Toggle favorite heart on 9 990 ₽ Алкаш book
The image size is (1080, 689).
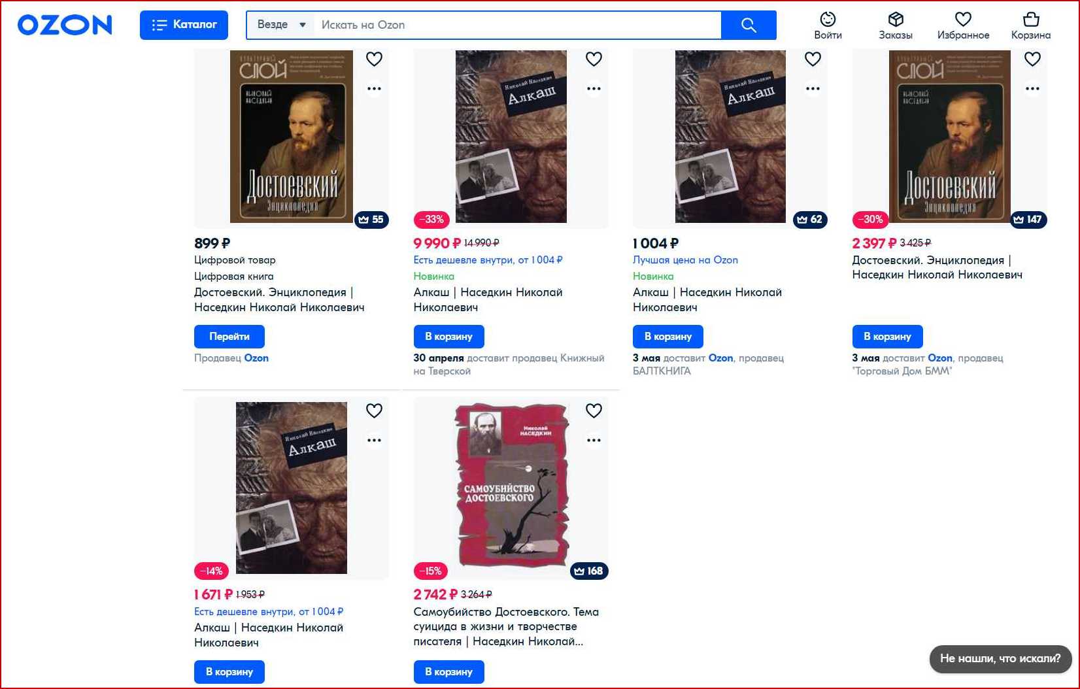point(594,59)
